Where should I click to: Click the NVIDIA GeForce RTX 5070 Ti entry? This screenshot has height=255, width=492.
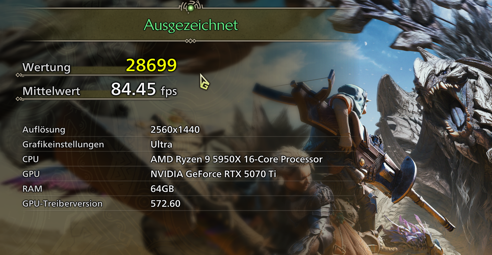[213, 174]
